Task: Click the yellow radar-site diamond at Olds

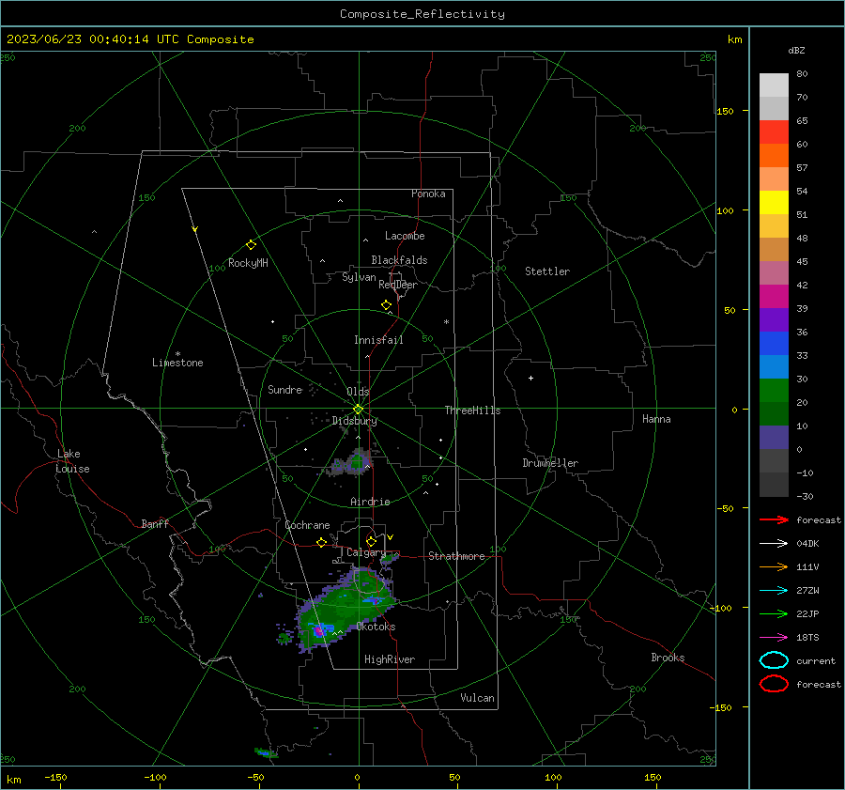Action: click(358, 410)
